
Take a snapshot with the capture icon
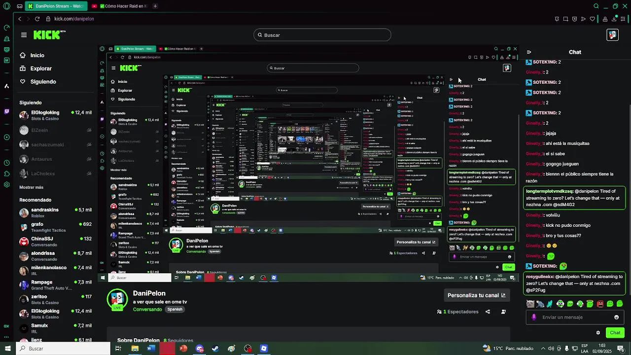(x=566, y=19)
